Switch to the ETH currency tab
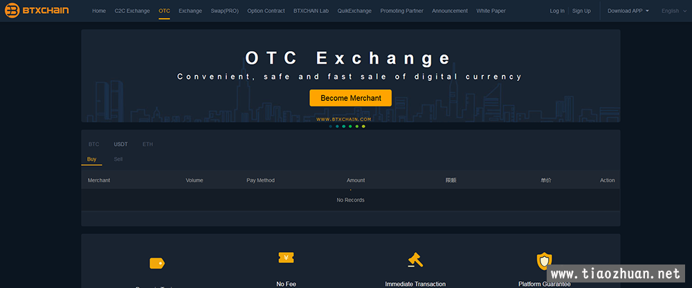This screenshot has width=692, height=288. (147, 144)
